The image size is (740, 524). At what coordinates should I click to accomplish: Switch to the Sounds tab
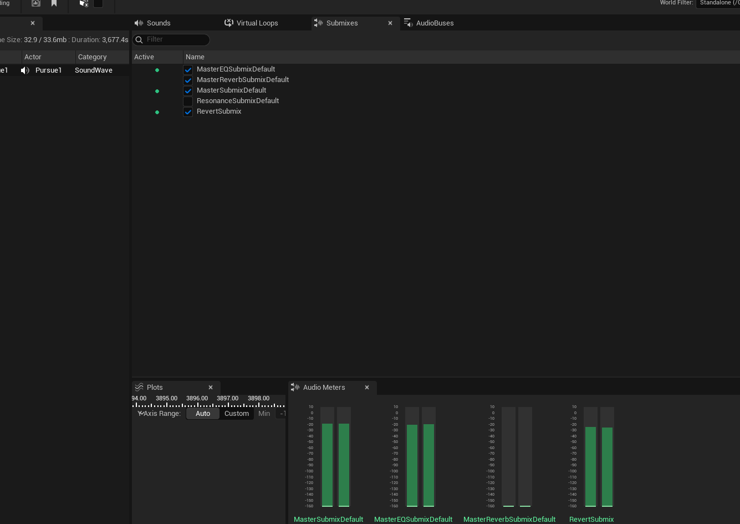[x=158, y=23]
